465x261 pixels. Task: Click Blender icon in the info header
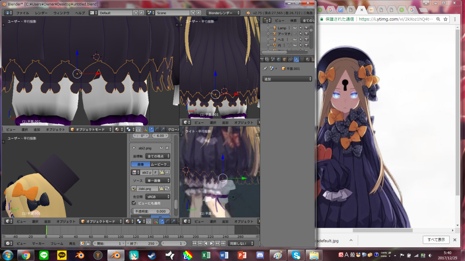point(248,13)
